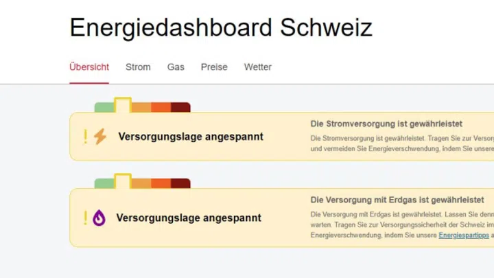
Task: Click the purple flame gas icon
Action: click(99, 218)
